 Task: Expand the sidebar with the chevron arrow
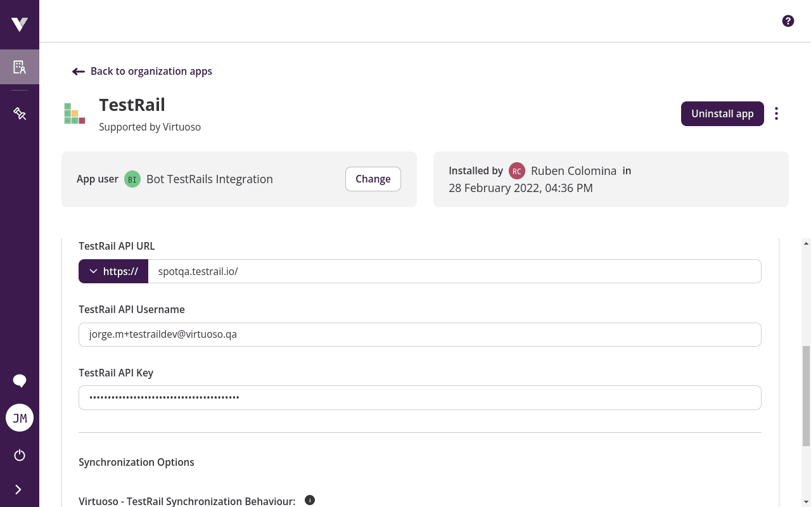pyautogui.click(x=18, y=489)
